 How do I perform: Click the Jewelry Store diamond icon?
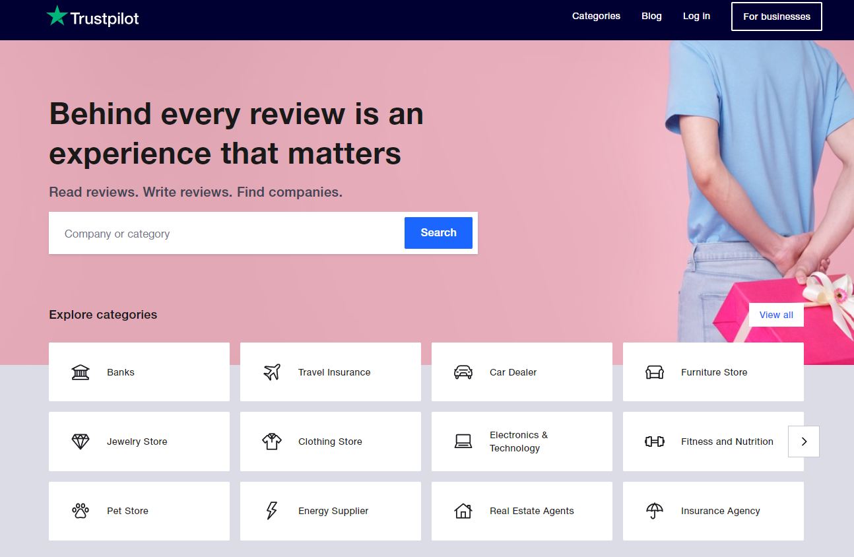click(x=80, y=441)
